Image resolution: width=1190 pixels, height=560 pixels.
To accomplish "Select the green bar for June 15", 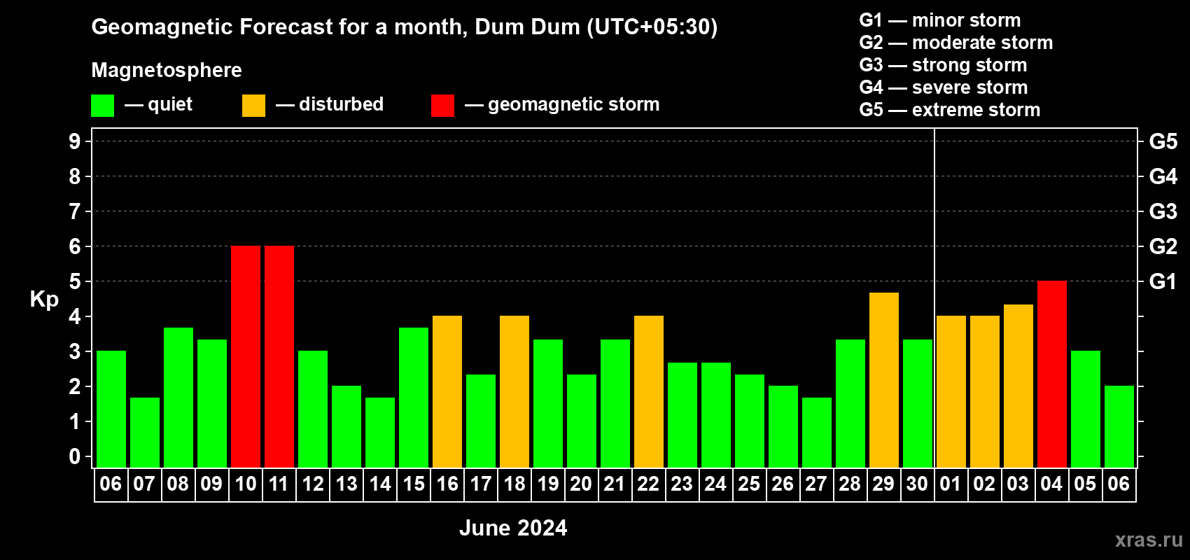I will coord(414,398).
